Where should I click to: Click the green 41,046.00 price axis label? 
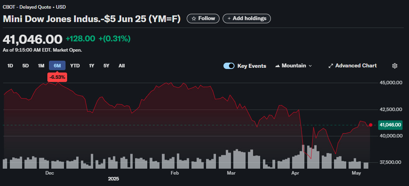coord(390,125)
